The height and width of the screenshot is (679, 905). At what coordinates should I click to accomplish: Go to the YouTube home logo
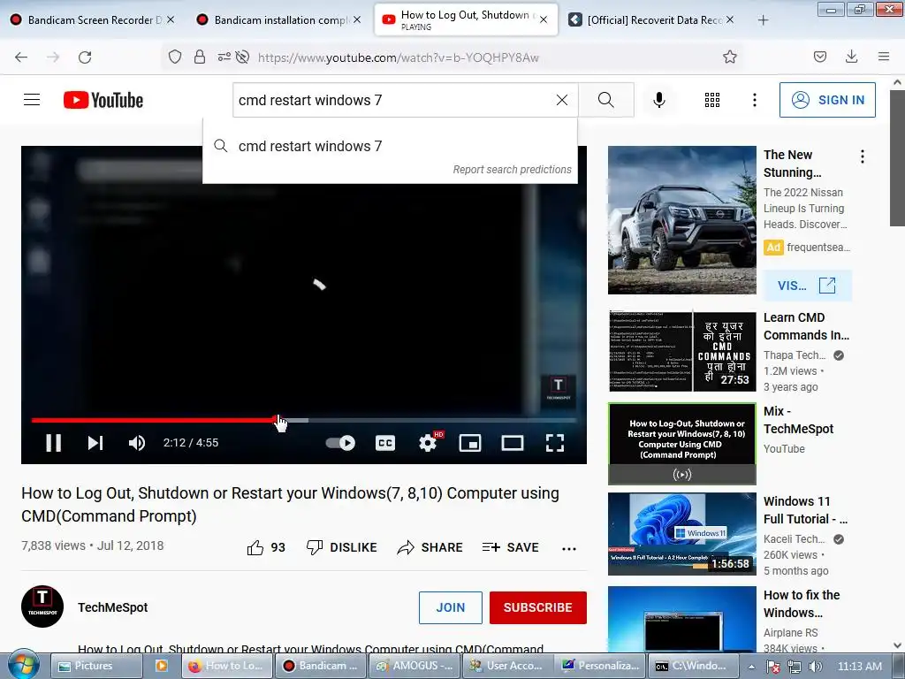[x=103, y=100]
